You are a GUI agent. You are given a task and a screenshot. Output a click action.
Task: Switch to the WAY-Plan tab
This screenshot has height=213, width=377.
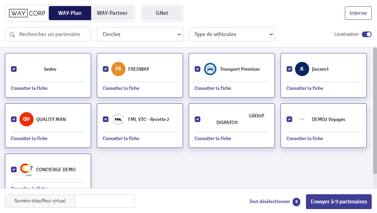(x=70, y=13)
